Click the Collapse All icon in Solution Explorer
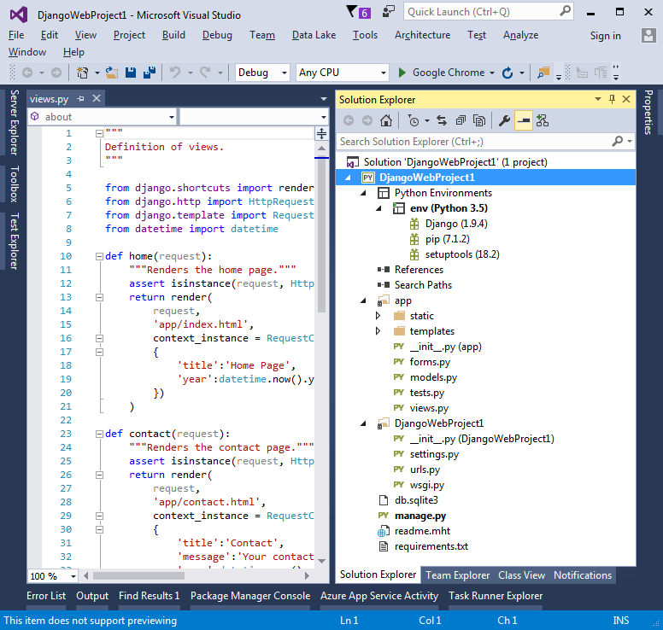This screenshot has height=630, width=663. [x=461, y=121]
